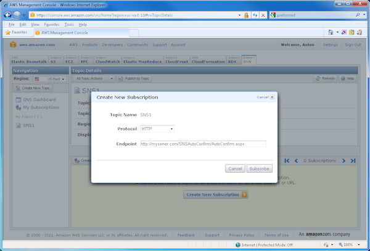The width and height of the screenshot is (370, 251).
Task: Open address bar history dropdown arrow
Action: (x=239, y=15)
